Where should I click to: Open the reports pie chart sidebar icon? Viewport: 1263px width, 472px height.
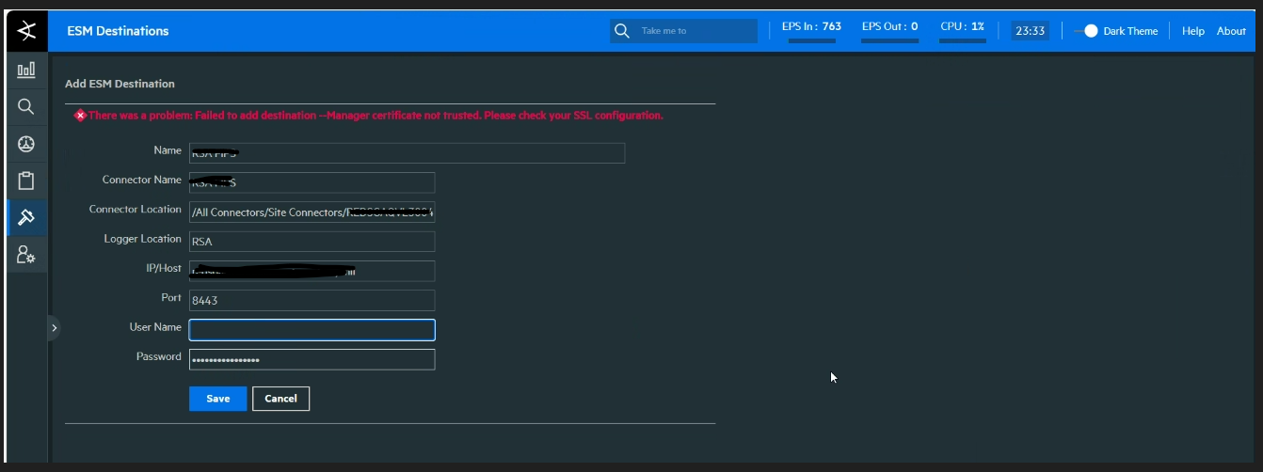click(26, 143)
